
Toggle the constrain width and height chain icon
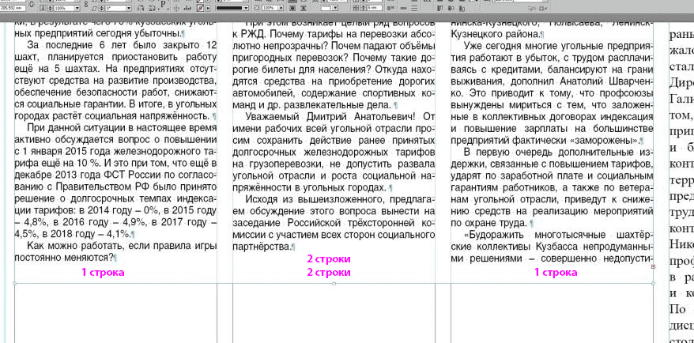tap(32, 5)
